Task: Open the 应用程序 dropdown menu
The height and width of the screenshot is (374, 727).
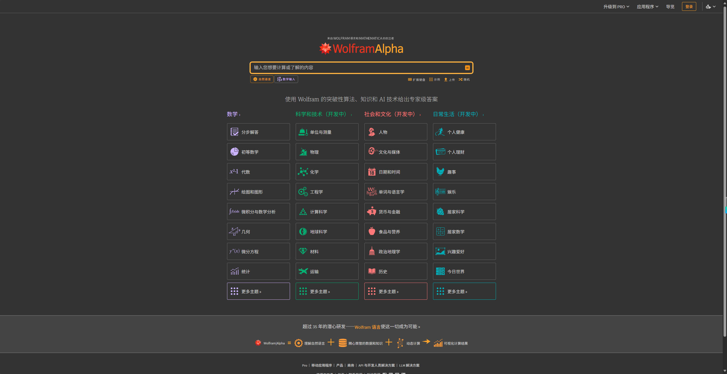Action: [x=647, y=6]
